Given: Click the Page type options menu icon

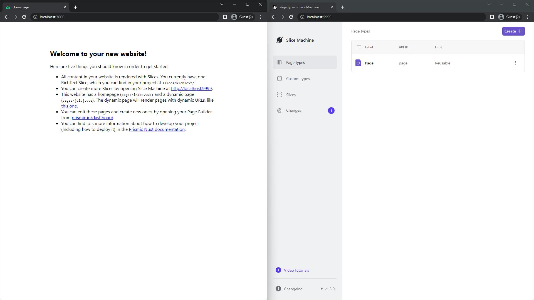Looking at the screenshot, I should point(516,62).
